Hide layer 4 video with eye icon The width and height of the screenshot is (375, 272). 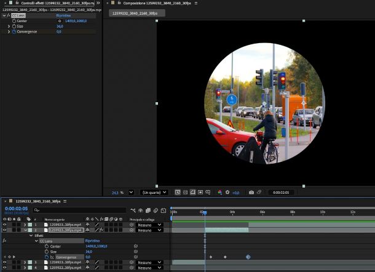pos(4,268)
